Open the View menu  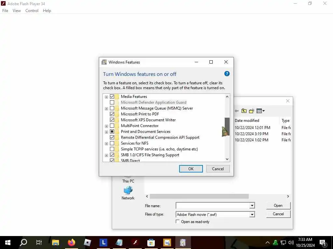click(x=17, y=11)
